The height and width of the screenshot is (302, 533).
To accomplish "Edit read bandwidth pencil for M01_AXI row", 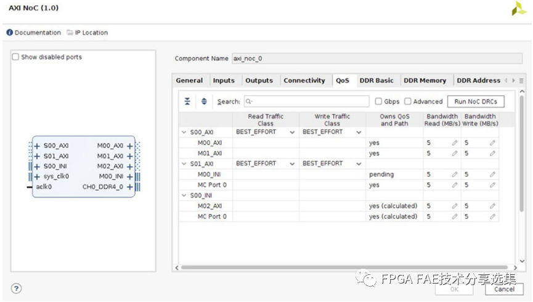I will coord(455,153).
